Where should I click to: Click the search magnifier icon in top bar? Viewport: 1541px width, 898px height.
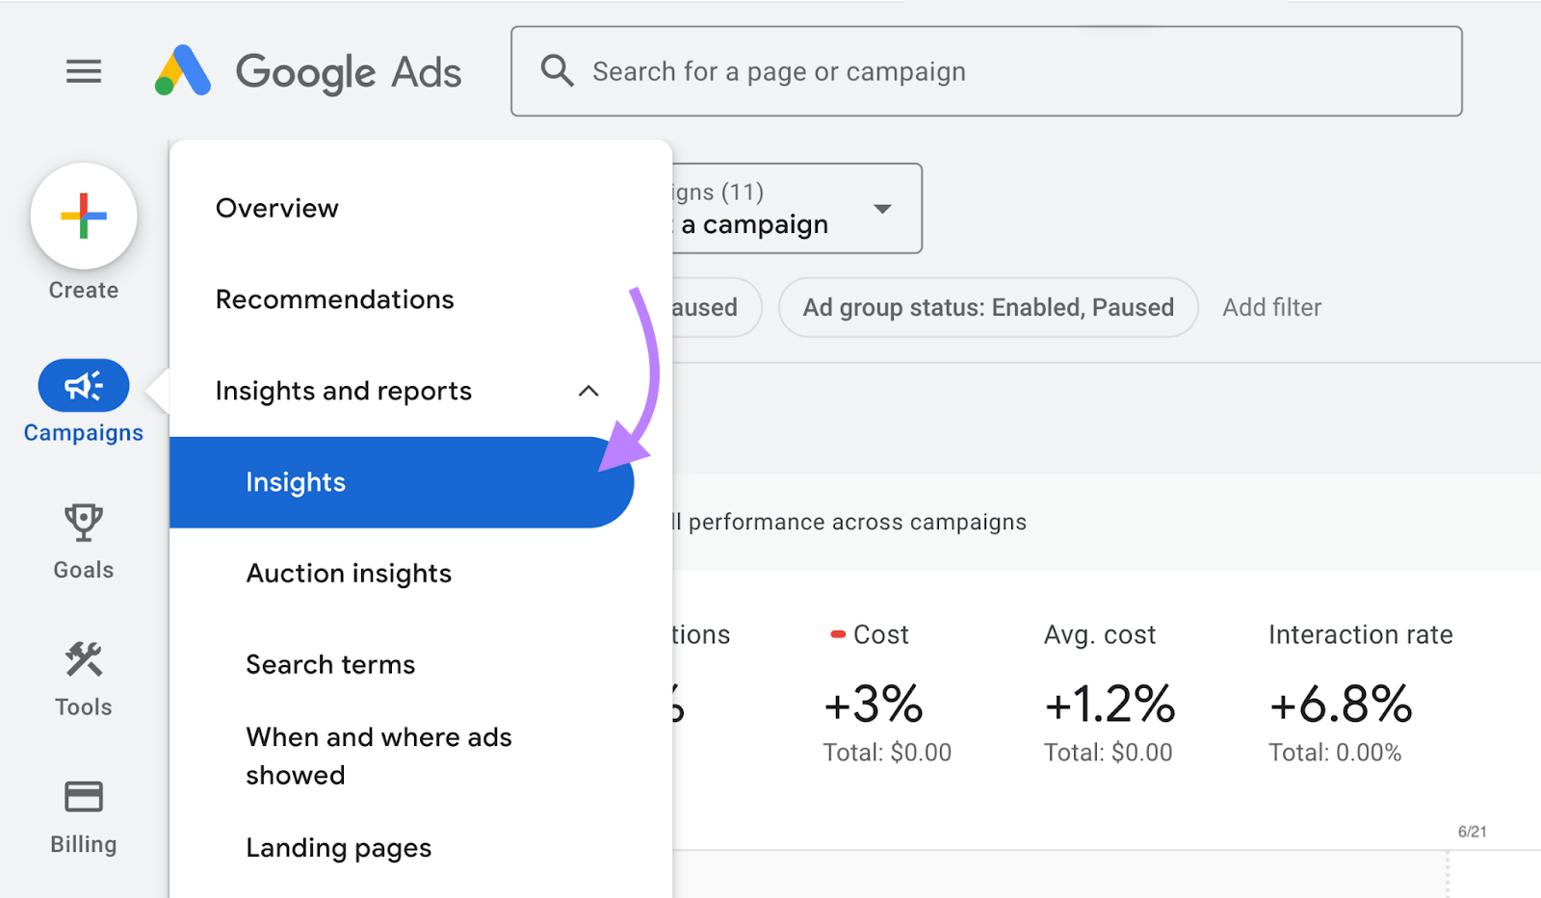557,70
